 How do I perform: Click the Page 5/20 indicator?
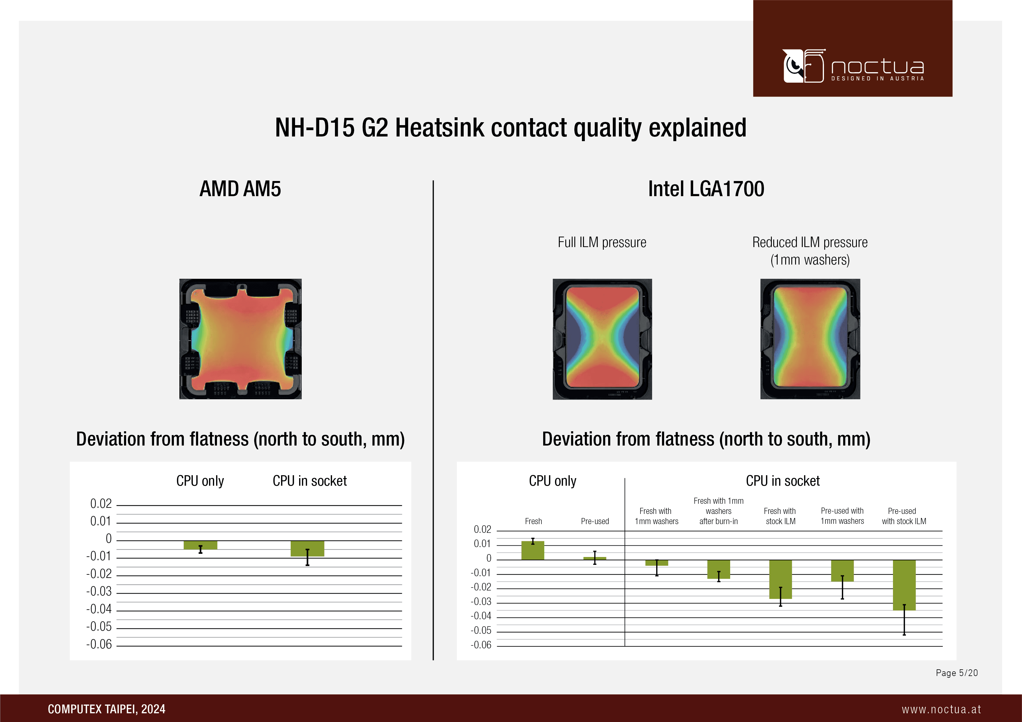tap(956, 673)
